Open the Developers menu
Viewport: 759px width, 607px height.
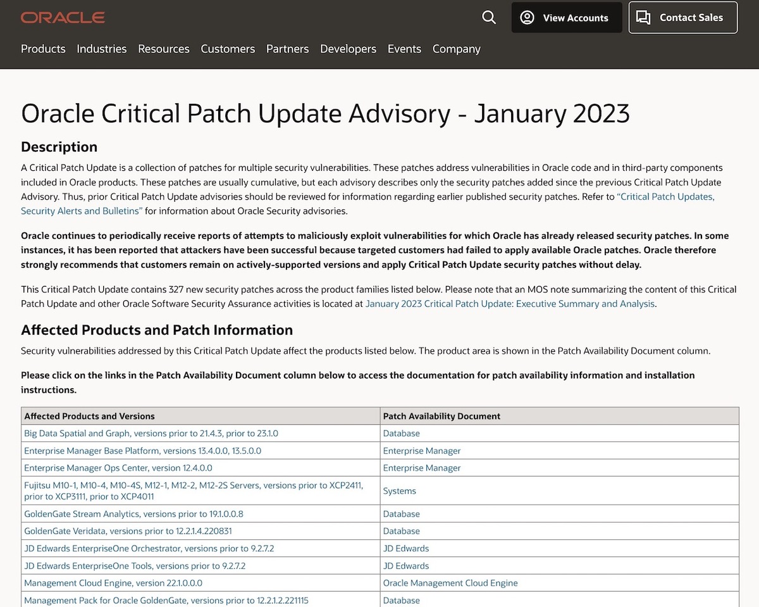[348, 49]
